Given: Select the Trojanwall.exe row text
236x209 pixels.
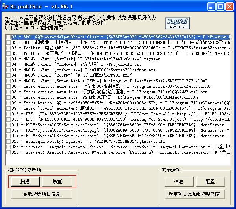Looking at the screenshot, I should pyautogui.click(x=76, y=65).
